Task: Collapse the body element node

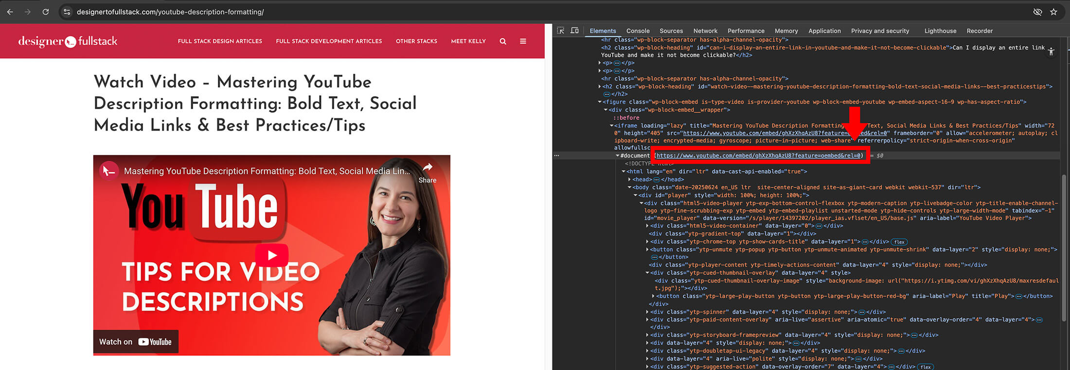Action: click(x=629, y=187)
